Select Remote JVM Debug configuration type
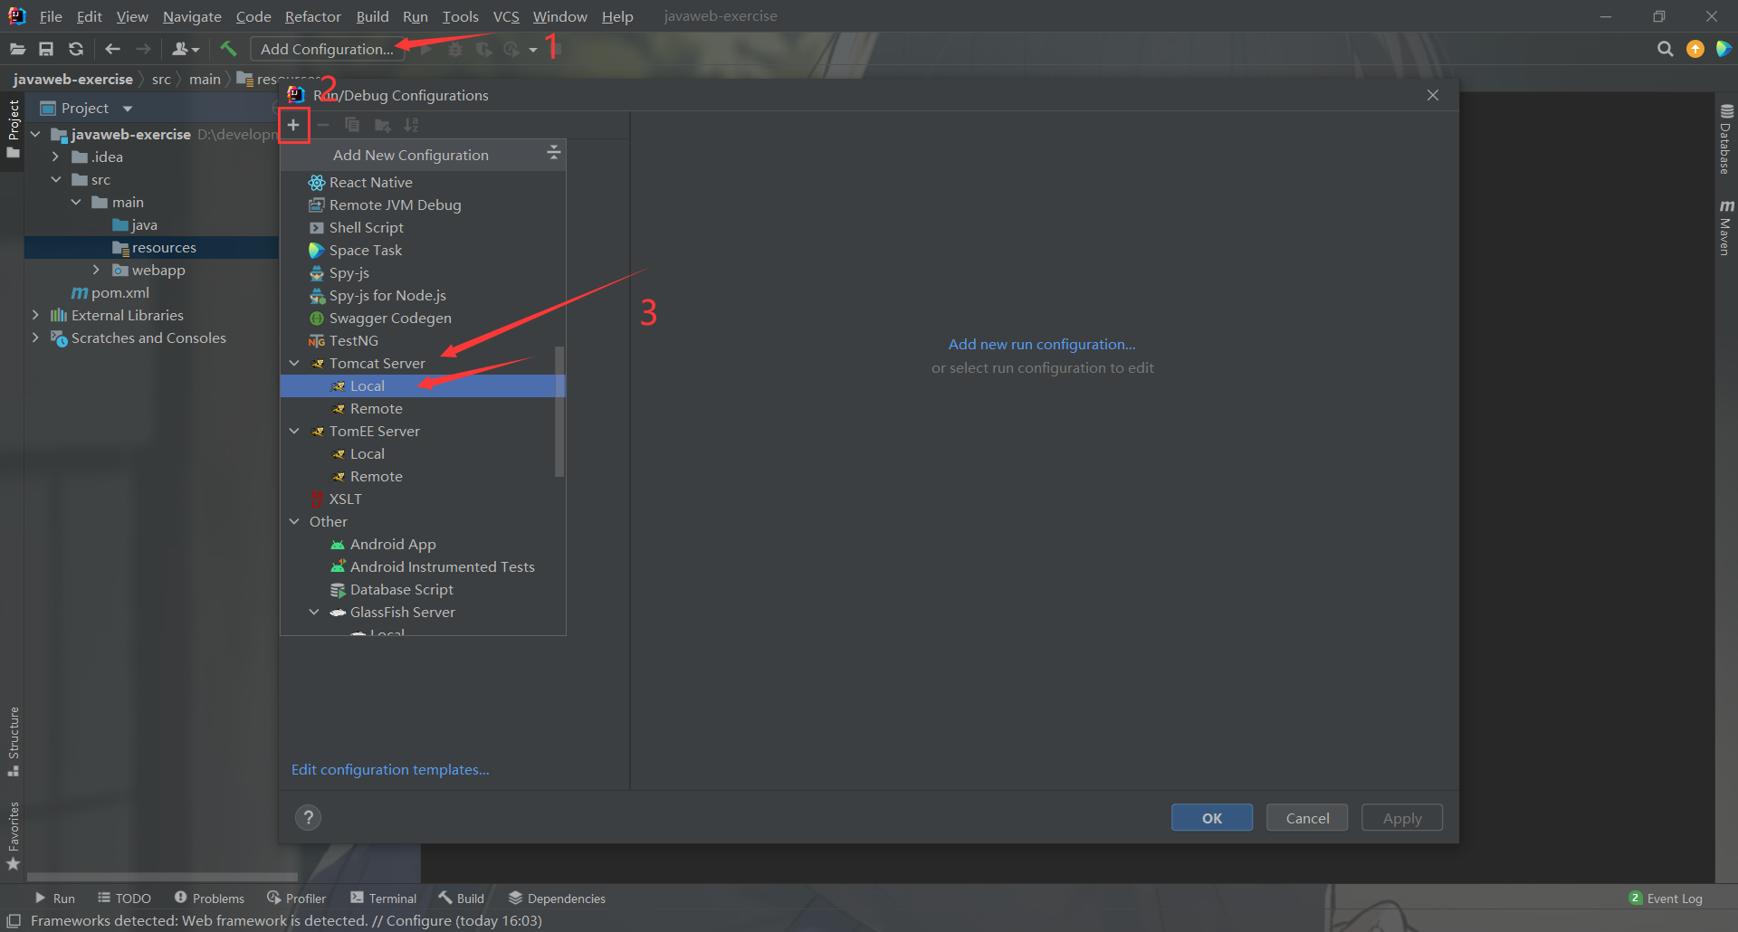Screen dimensions: 1738x932 tap(423, 204)
